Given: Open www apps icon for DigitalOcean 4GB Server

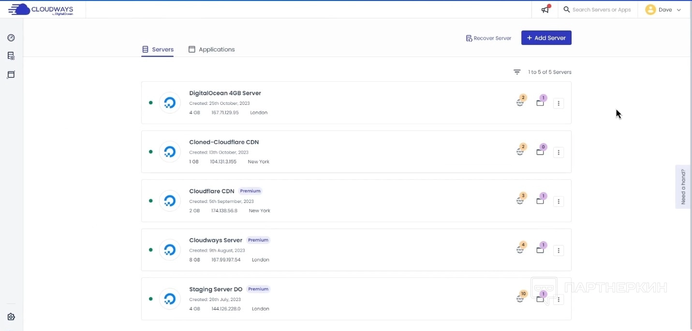Looking at the screenshot, I should point(520,102).
